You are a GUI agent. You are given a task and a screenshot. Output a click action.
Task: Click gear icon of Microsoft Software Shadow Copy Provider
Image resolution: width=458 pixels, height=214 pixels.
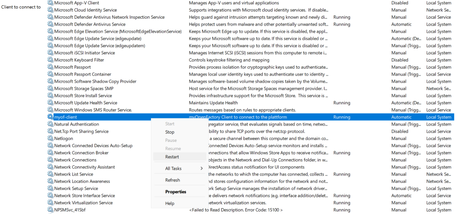pos(51,81)
